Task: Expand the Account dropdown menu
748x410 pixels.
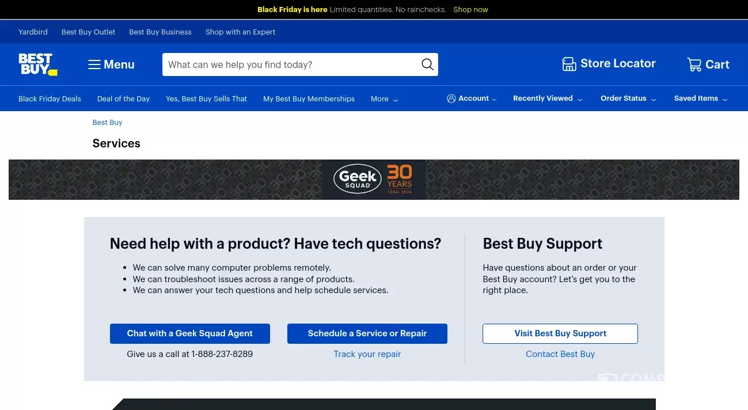Action: [x=472, y=98]
